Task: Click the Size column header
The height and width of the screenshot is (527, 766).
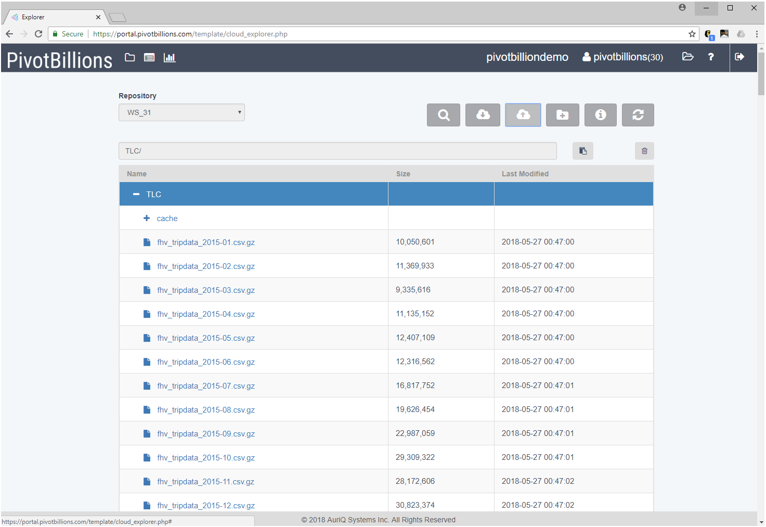Action: point(403,174)
